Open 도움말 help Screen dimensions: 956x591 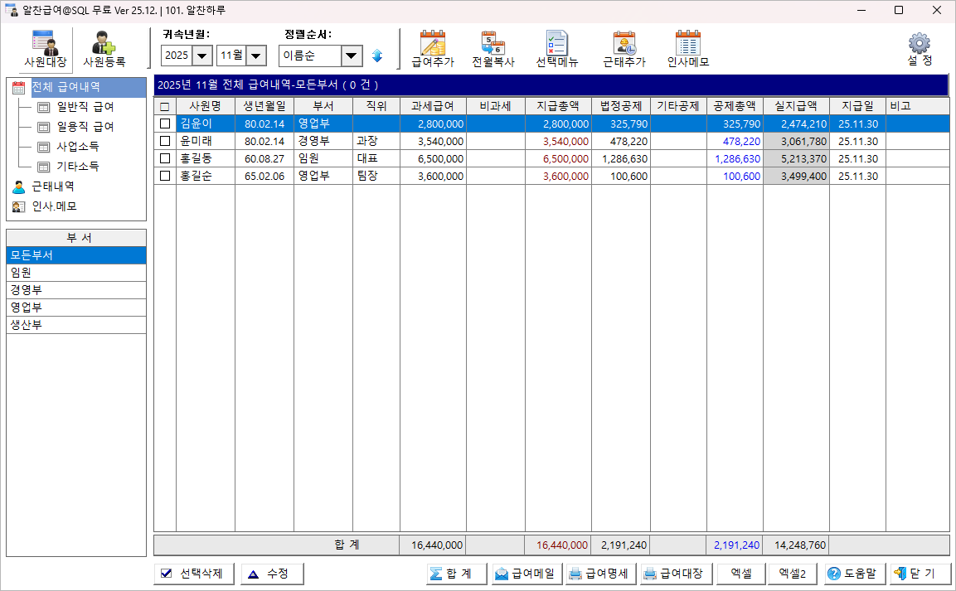[856, 574]
